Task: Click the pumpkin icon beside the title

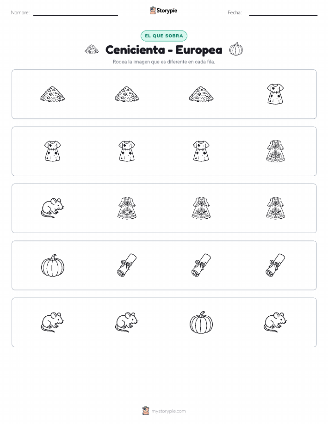Action: (236, 49)
